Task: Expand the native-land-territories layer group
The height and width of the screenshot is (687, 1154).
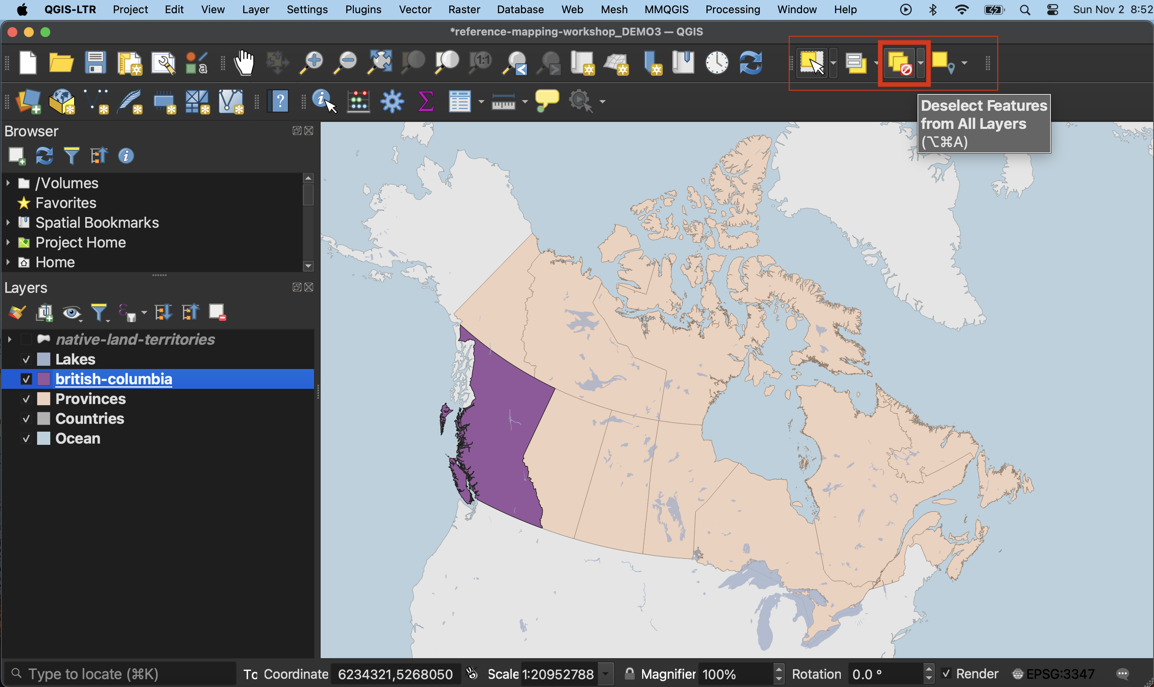Action: coord(9,339)
